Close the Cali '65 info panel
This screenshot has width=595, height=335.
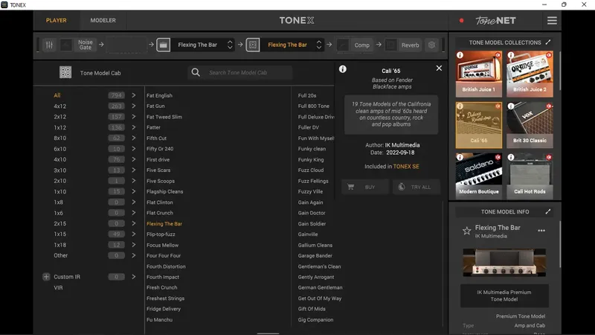(439, 68)
